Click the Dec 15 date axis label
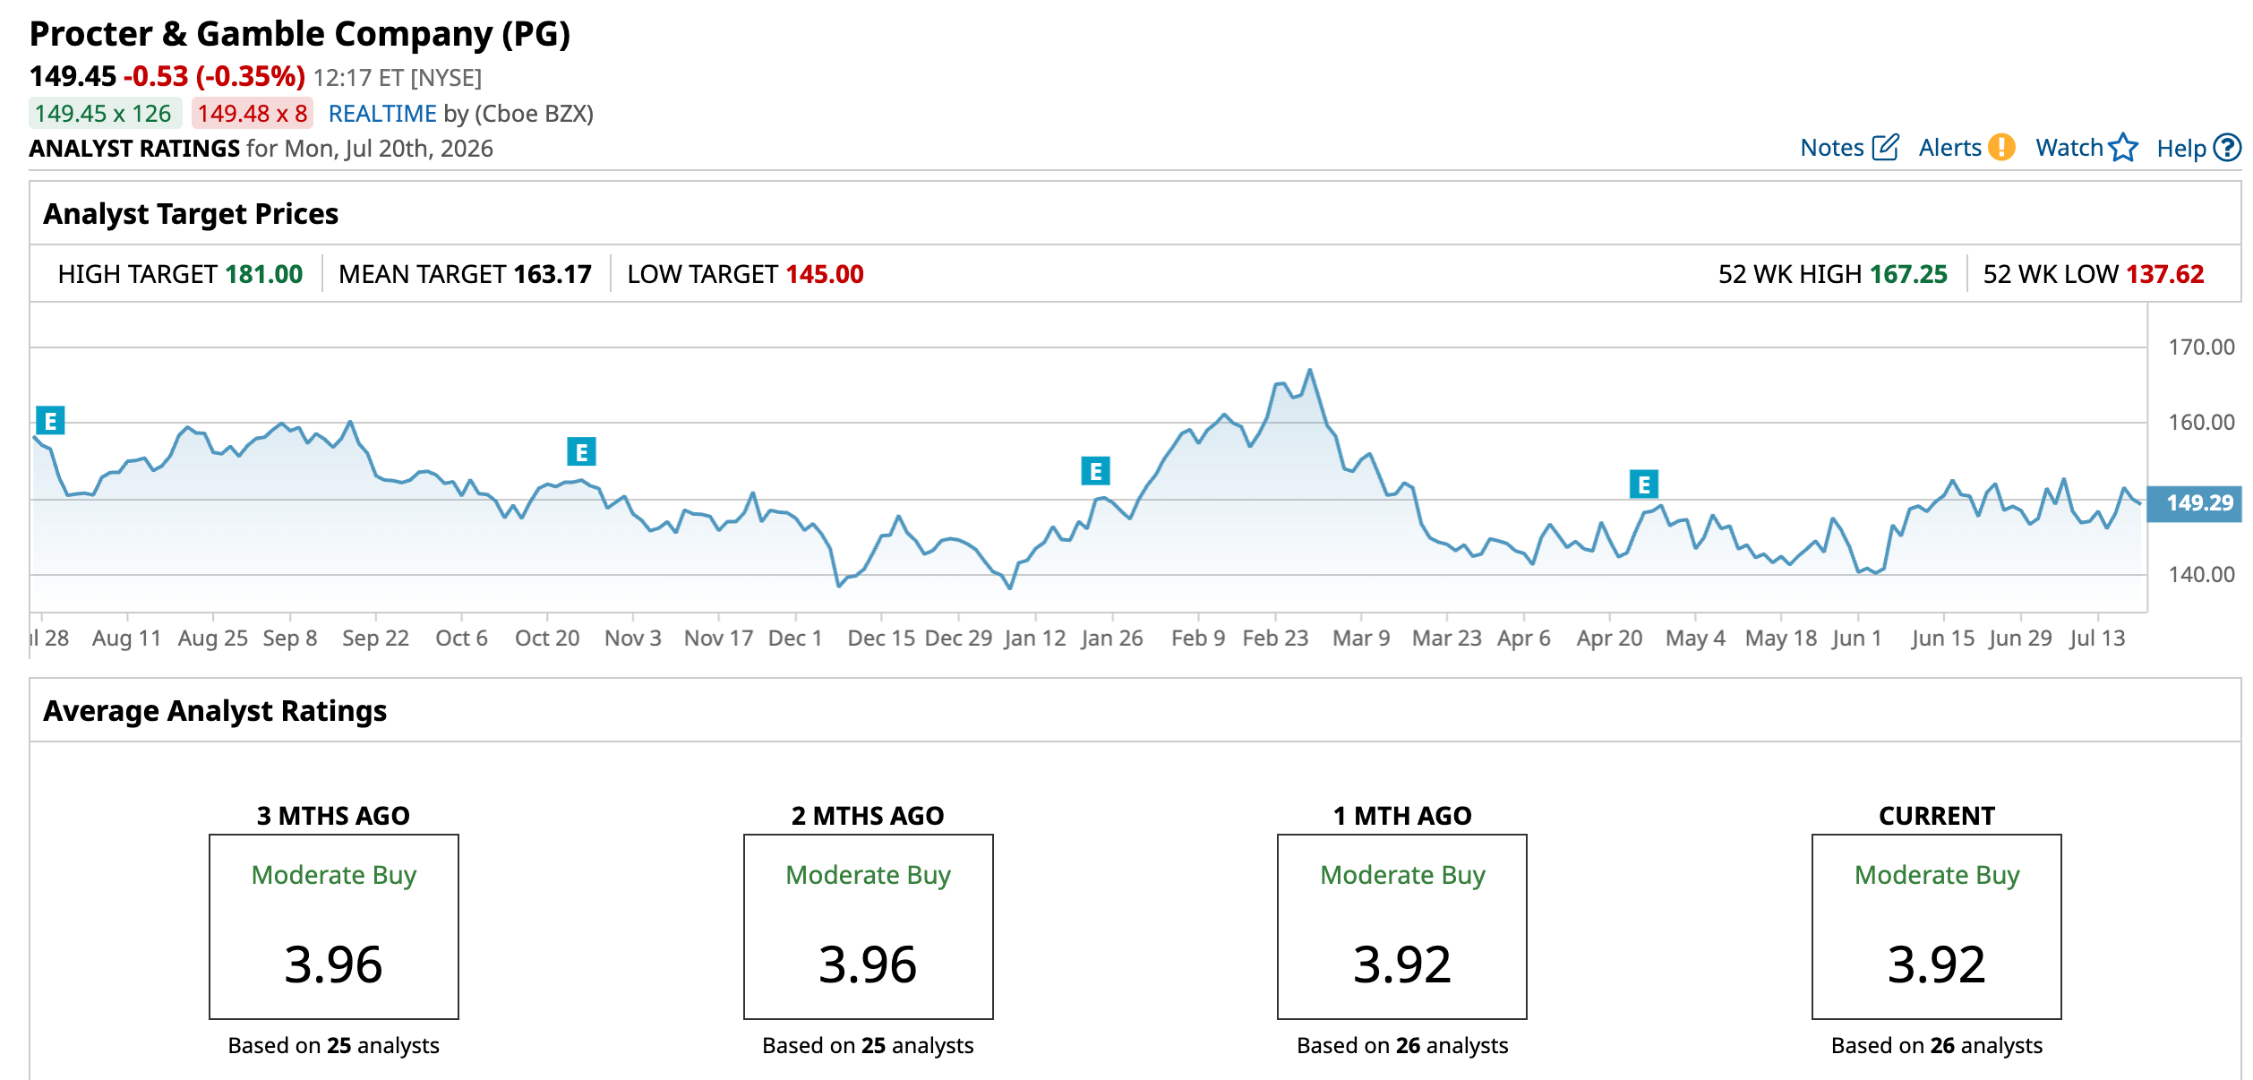 point(881,639)
